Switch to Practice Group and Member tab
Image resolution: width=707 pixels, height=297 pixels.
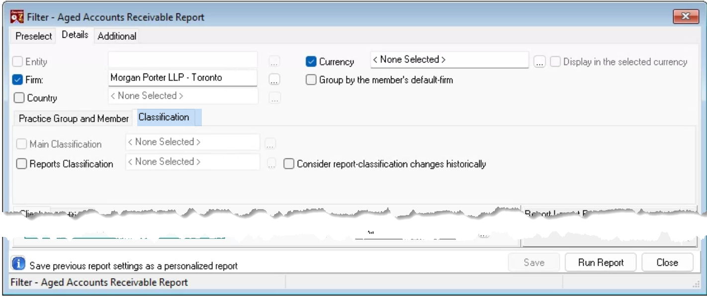point(74,119)
